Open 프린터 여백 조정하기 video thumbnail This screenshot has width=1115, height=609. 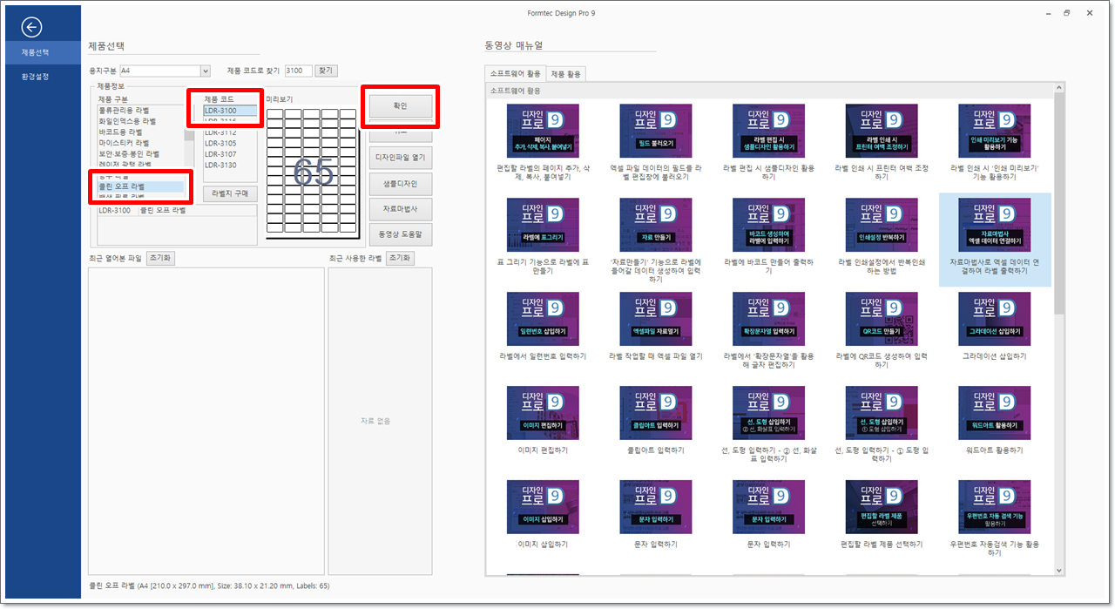tap(882, 131)
